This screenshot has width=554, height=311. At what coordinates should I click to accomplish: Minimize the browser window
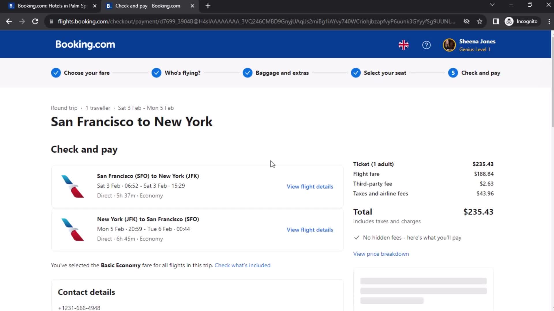tap(511, 5)
